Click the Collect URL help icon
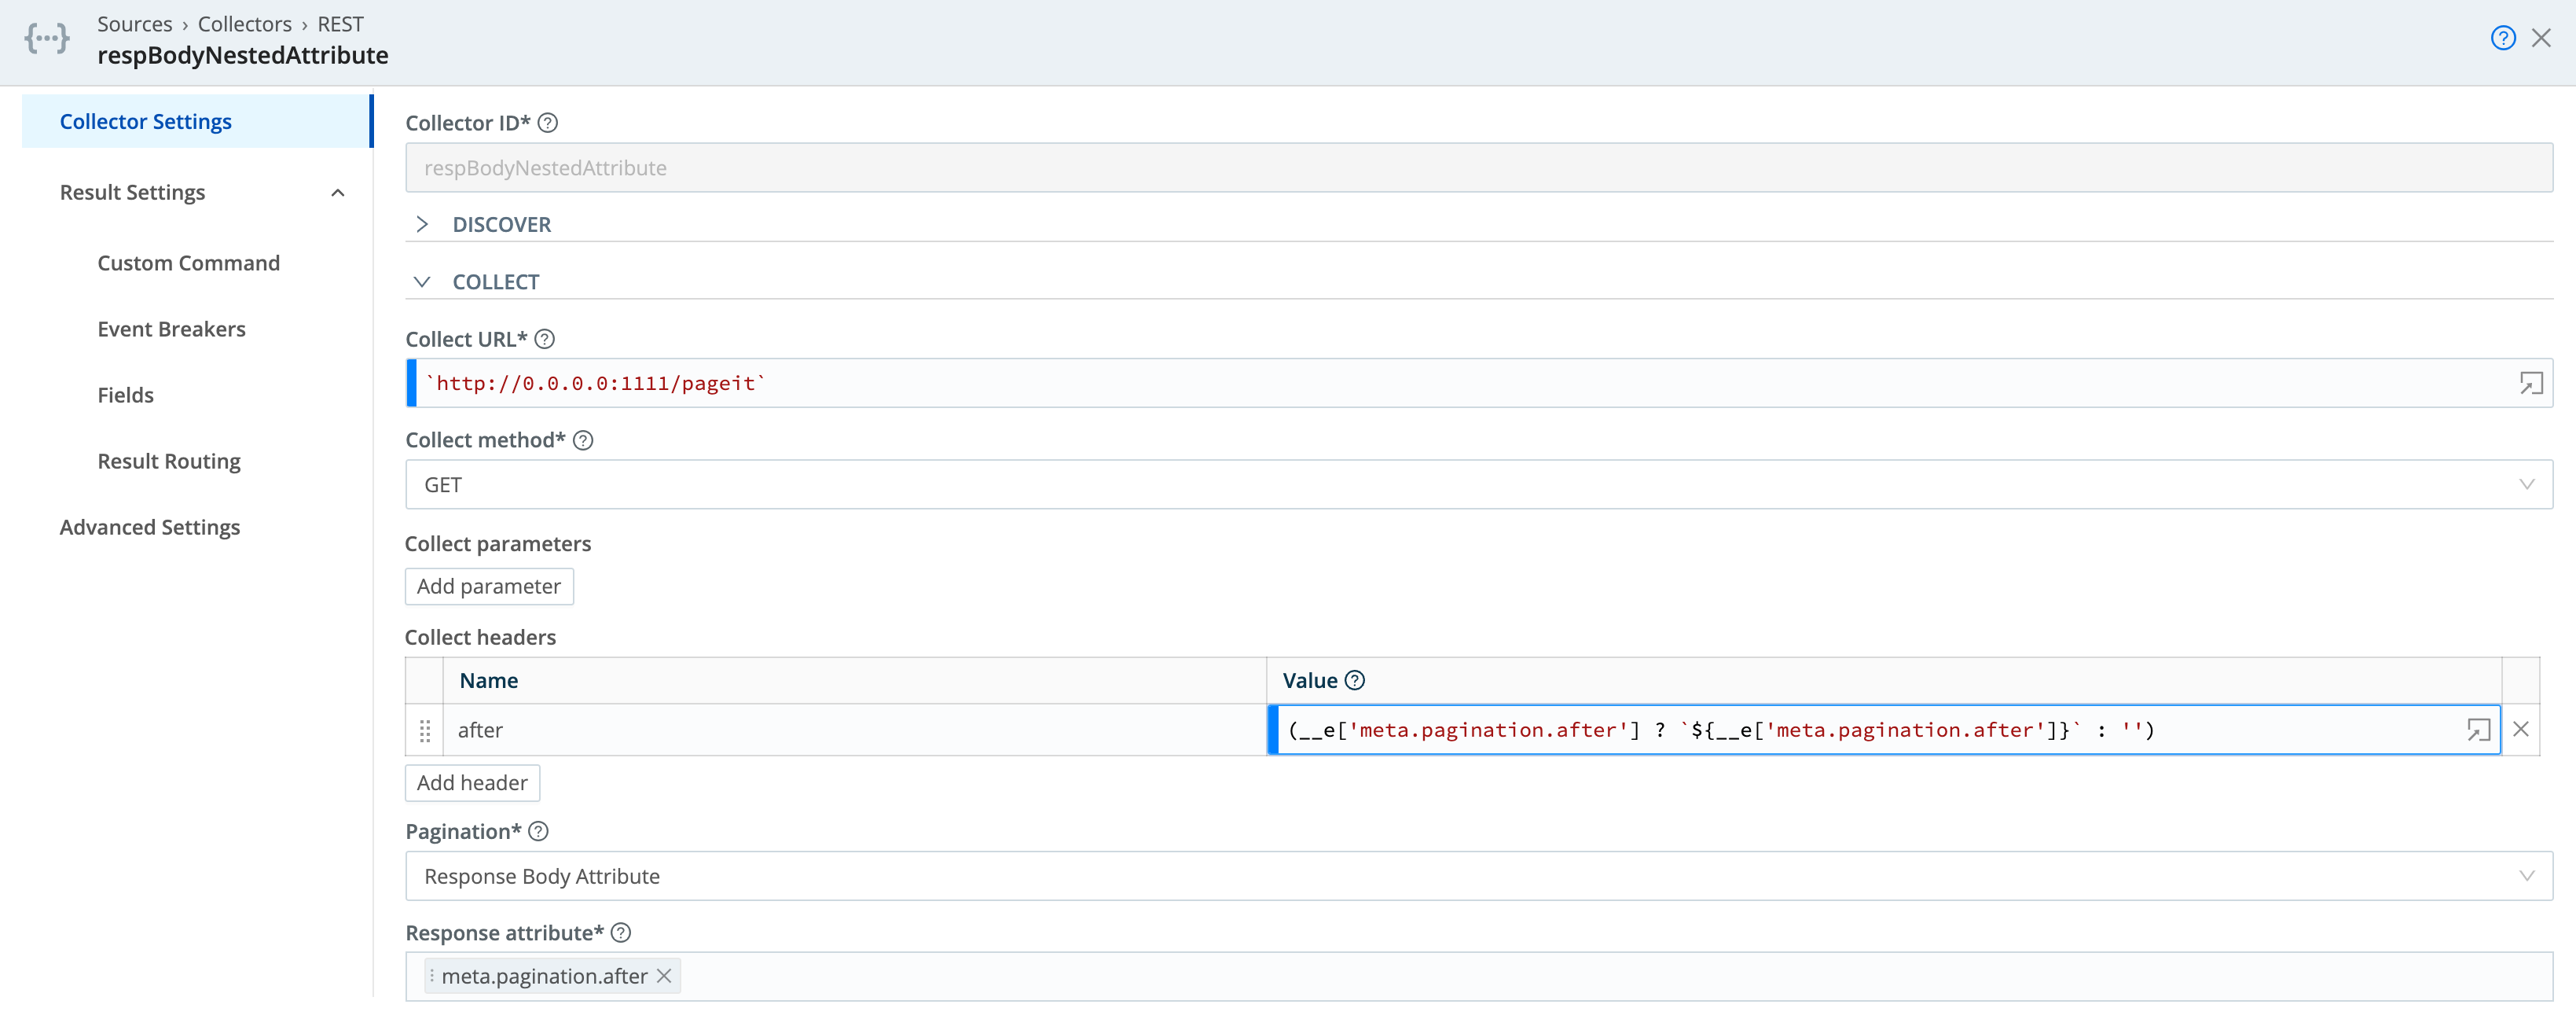 click(544, 340)
